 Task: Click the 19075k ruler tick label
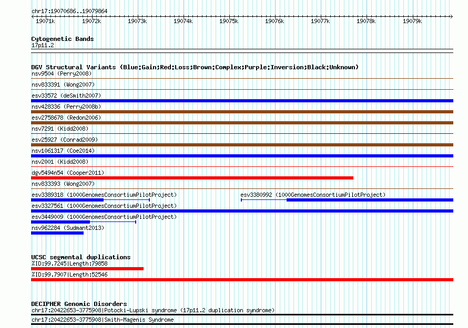click(229, 21)
